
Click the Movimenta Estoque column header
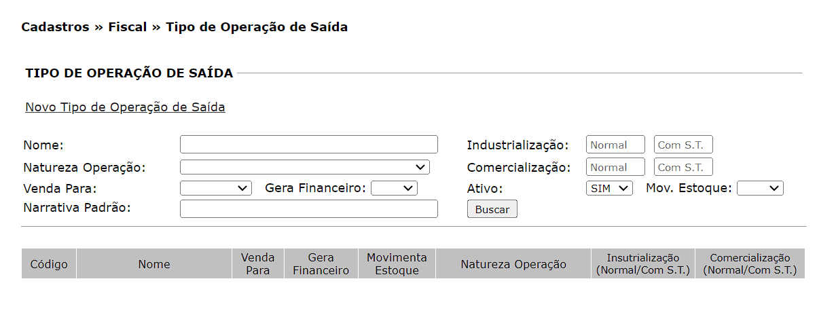point(397,264)
